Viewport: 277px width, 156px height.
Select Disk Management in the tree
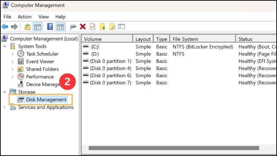pyautogui.click(x=46, y=100)
